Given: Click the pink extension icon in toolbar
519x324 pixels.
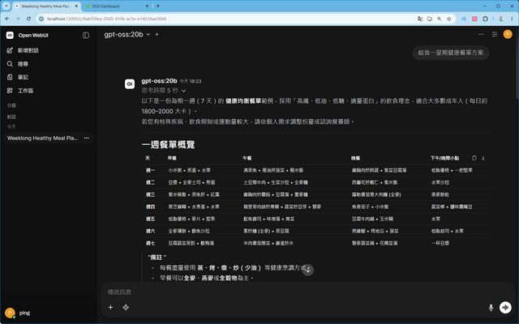Looking at the screenshot, I should (474, 19).
